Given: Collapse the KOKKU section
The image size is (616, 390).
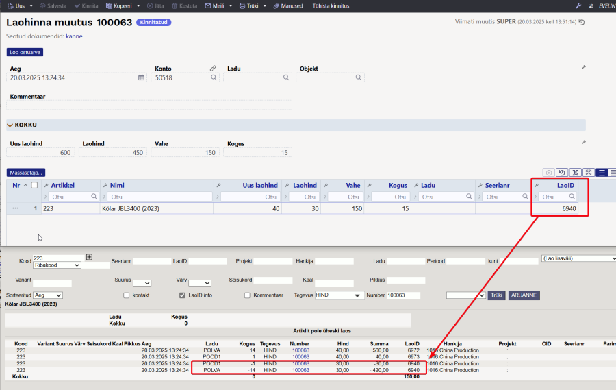Looking at the screenshot, I should tap(10, 125).
